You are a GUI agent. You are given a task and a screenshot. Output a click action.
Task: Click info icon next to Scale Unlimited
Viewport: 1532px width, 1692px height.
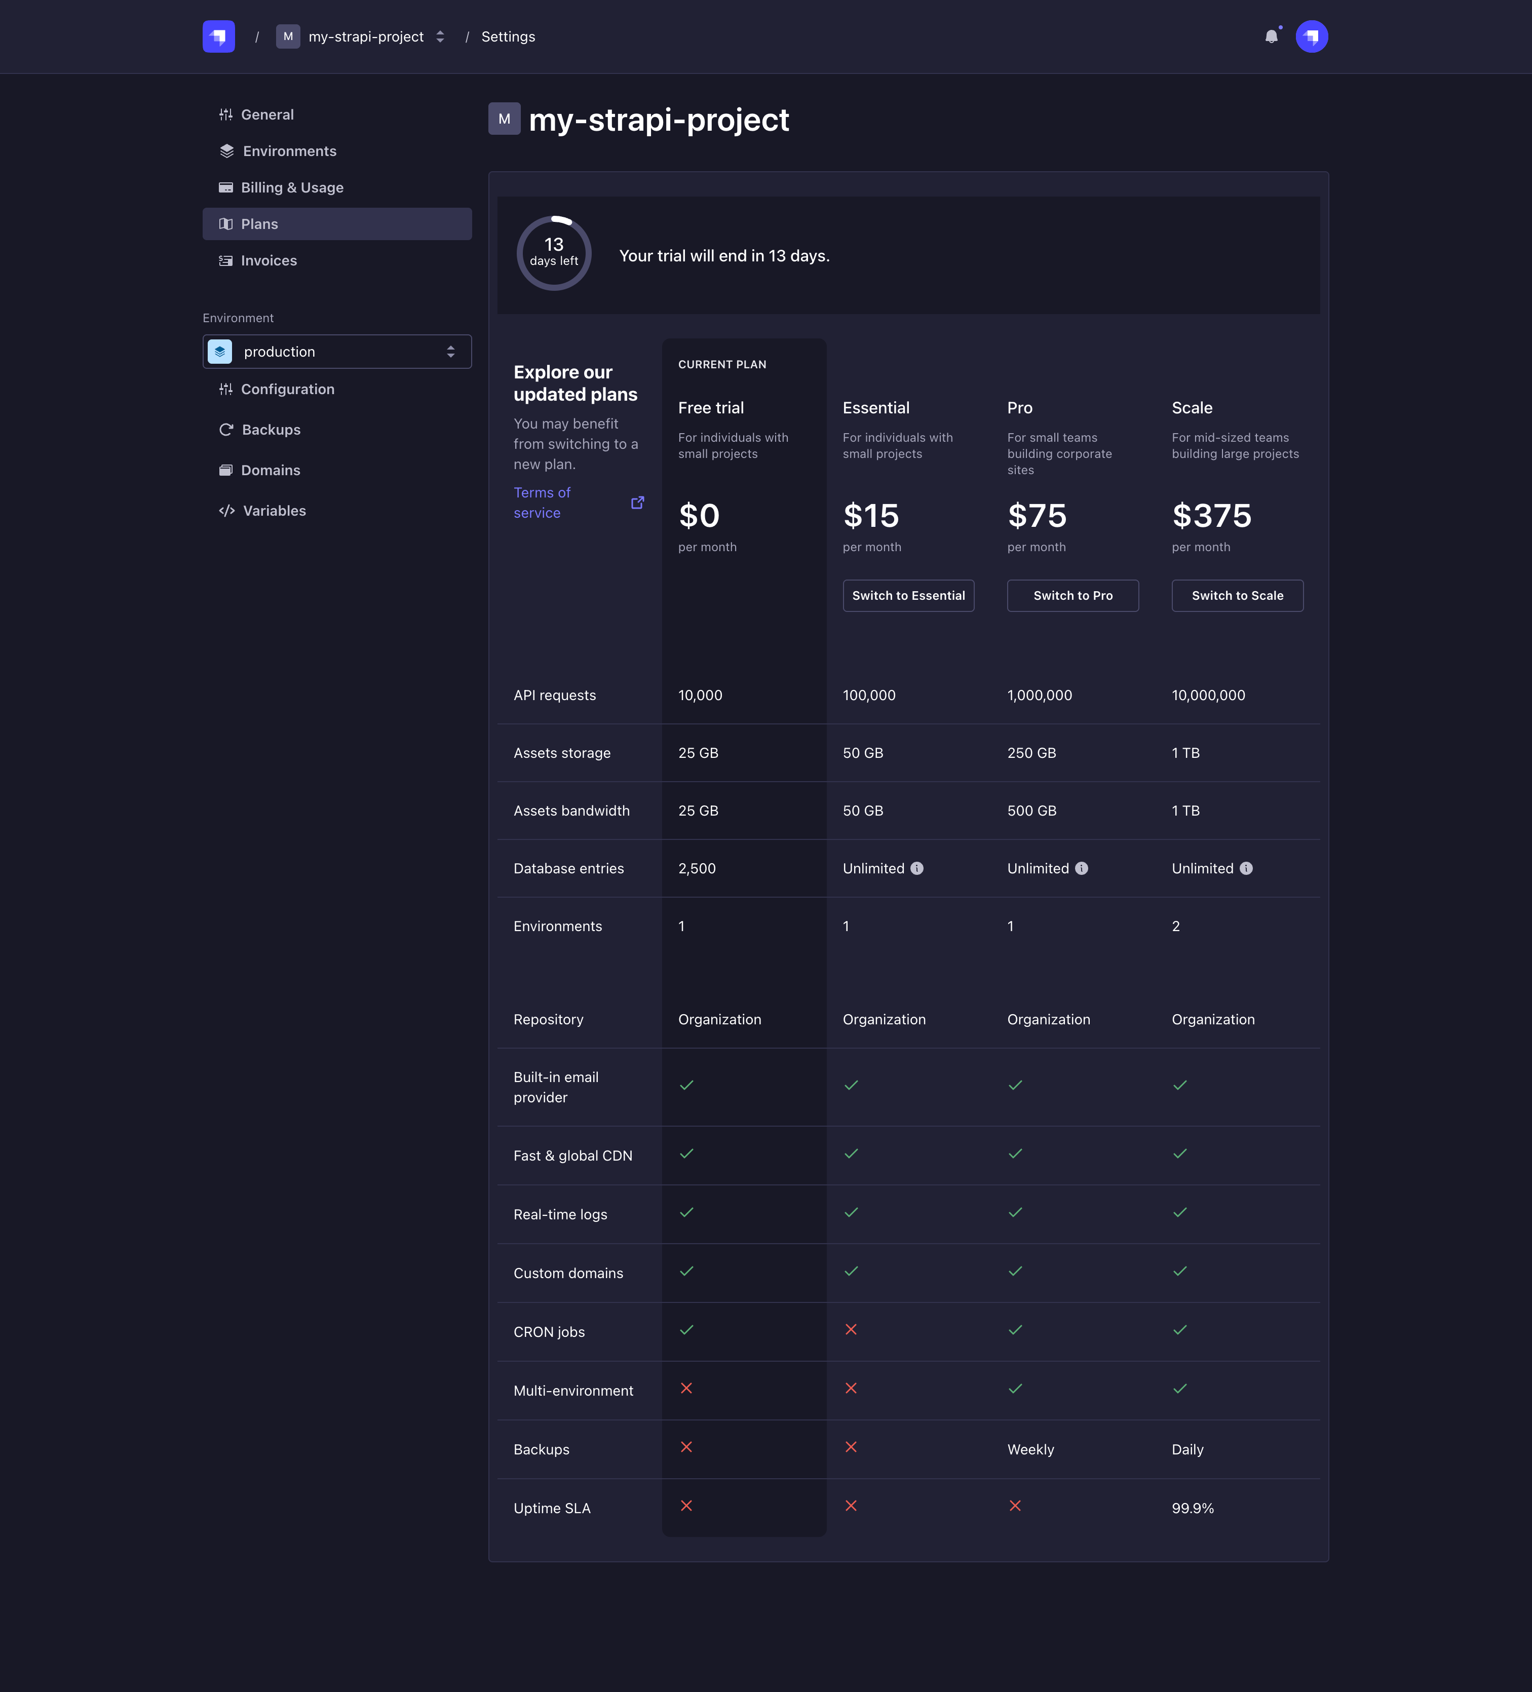pos(1246,869)
